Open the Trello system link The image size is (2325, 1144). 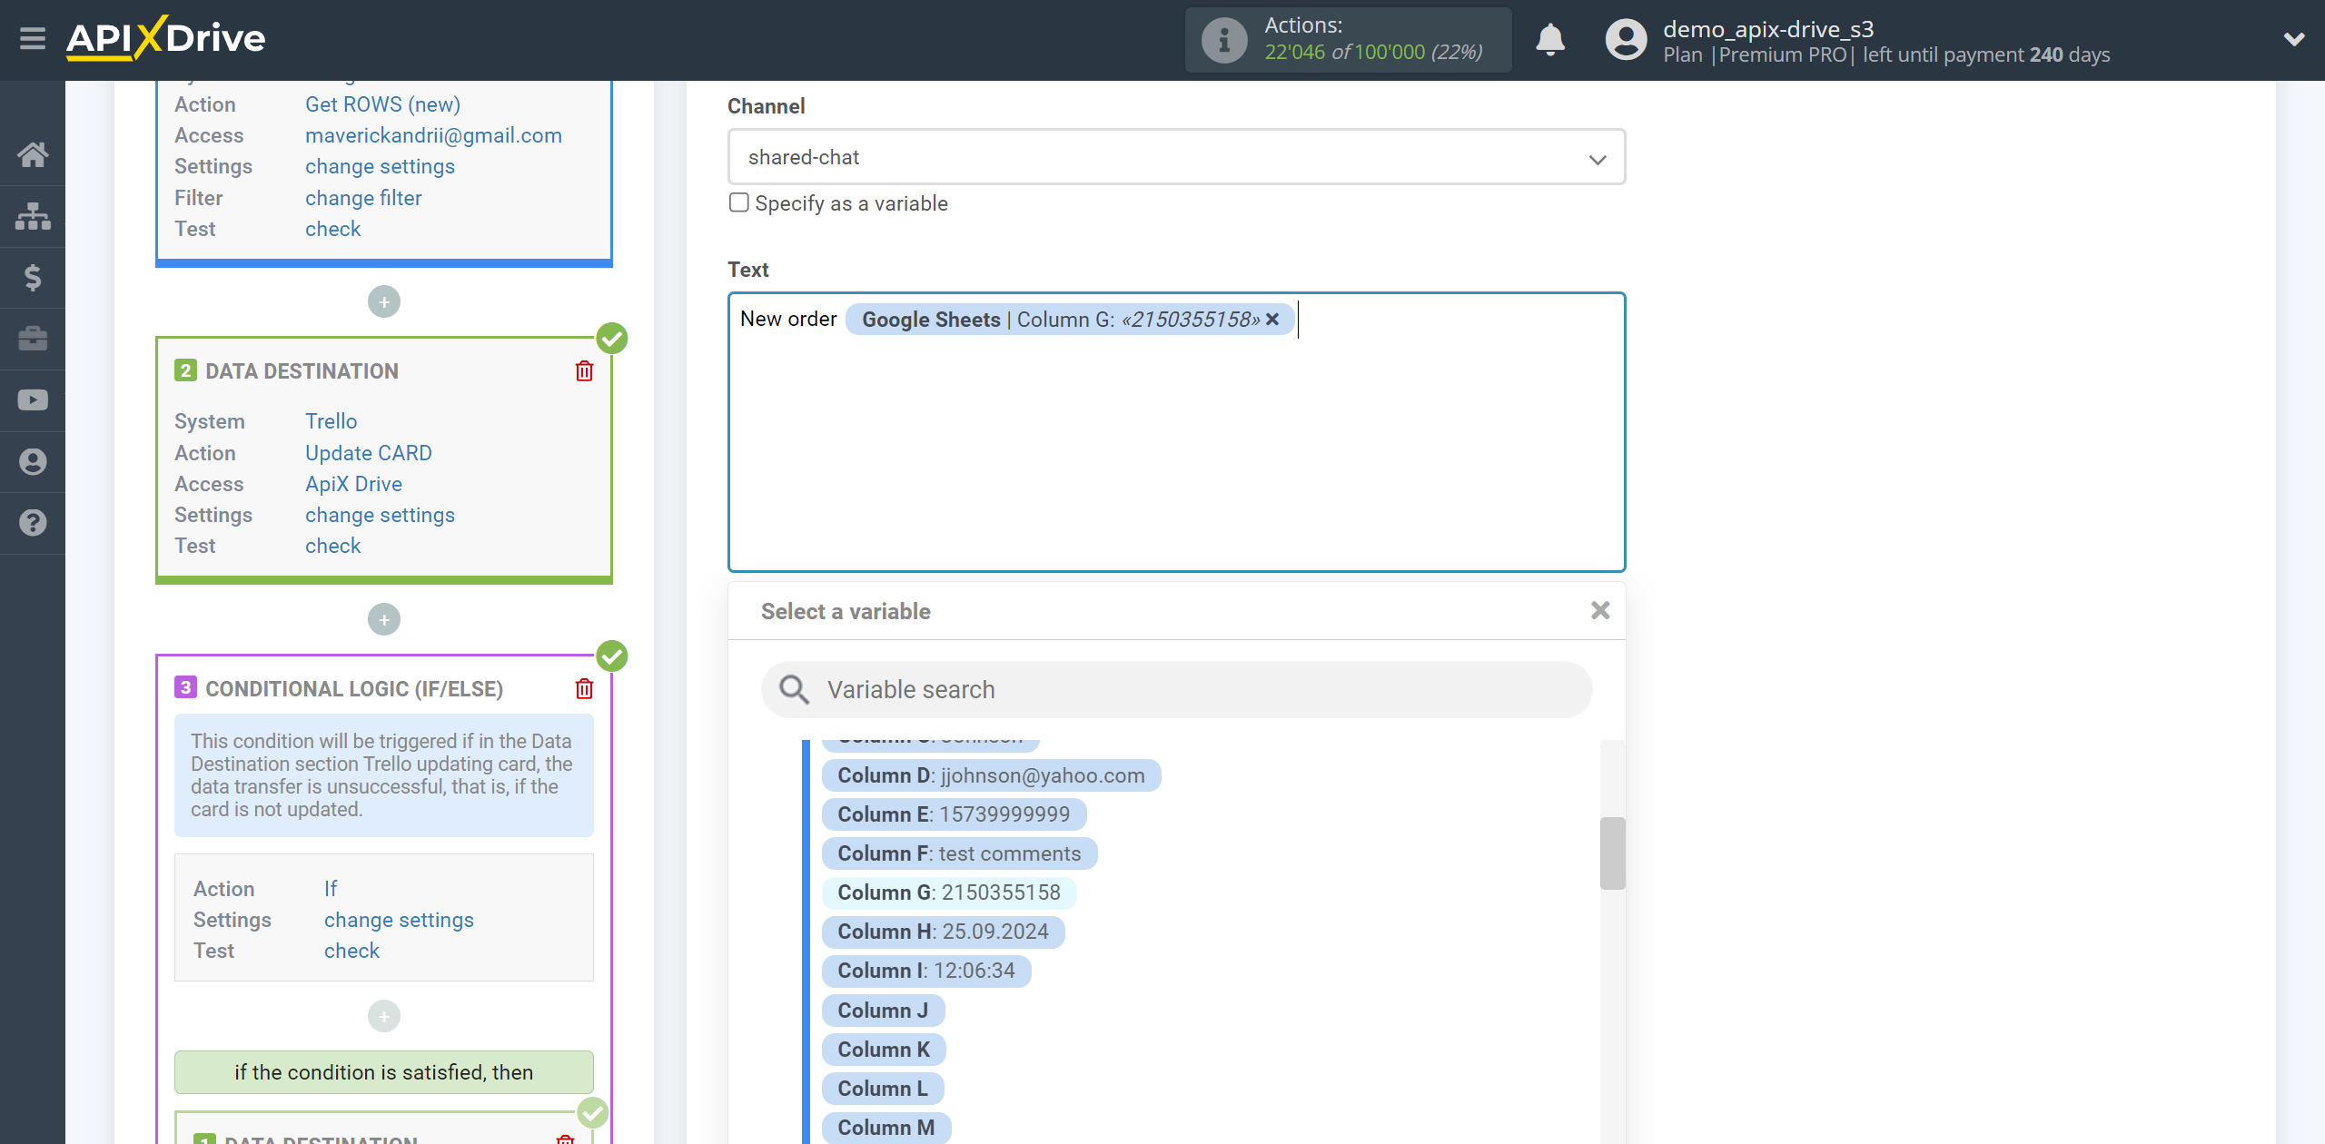[x=331, y=421]
